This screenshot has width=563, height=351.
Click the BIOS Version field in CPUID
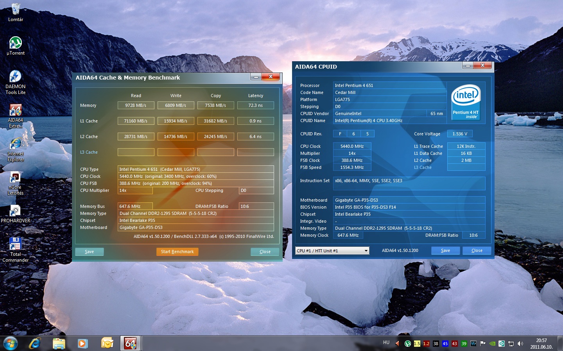[x=409, y=207]
